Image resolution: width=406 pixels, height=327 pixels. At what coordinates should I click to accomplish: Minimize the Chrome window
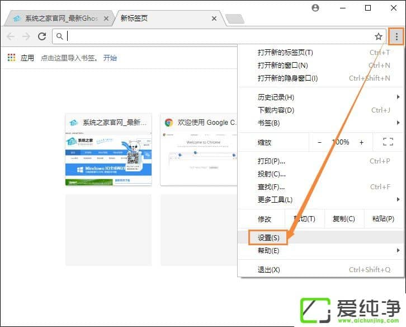(343, 8)
